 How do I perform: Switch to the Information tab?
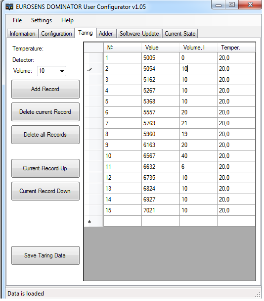pos(23,34)
